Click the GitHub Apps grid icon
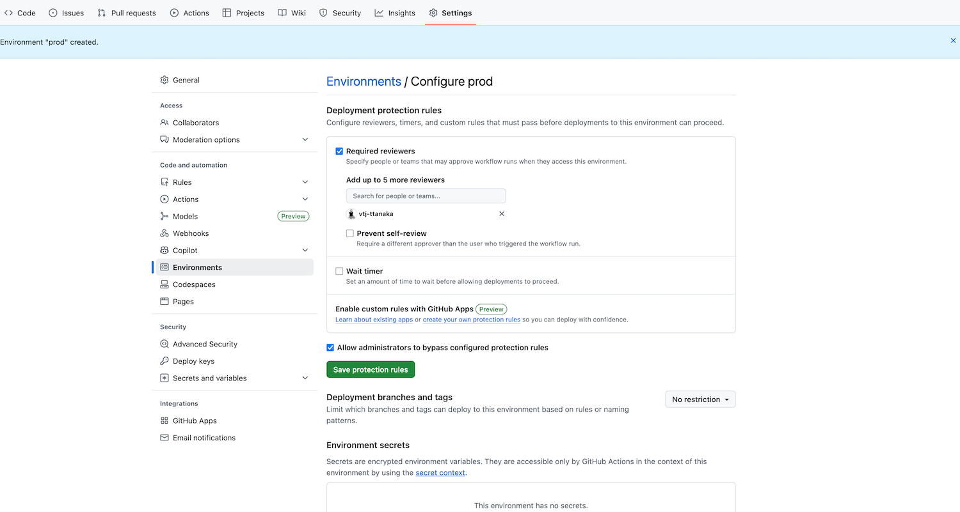Image resolution: width=960 pixels, height=512 pixels. (164, 421)
